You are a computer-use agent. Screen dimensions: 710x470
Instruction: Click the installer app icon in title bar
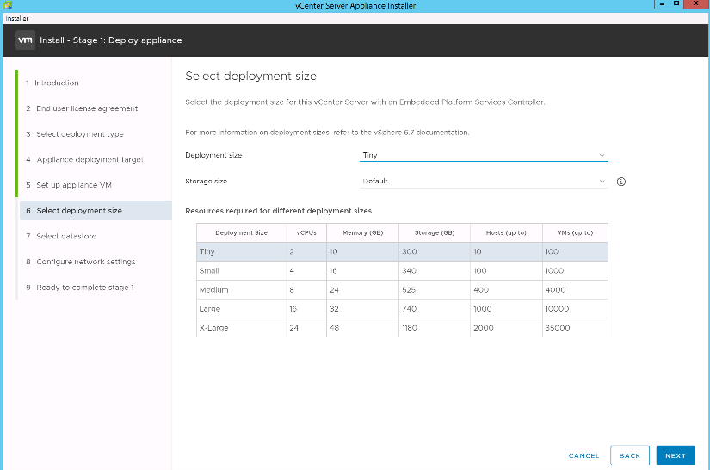click(8, 5)
